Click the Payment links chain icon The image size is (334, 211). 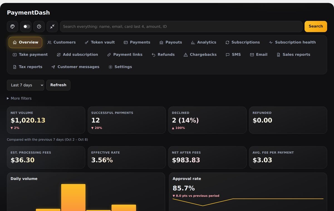pos(109,55)
